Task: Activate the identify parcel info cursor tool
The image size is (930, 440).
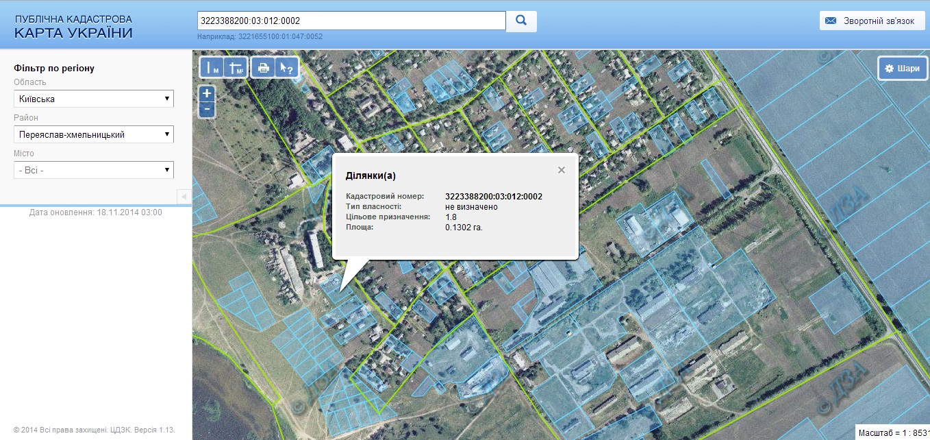Action: 287,68
